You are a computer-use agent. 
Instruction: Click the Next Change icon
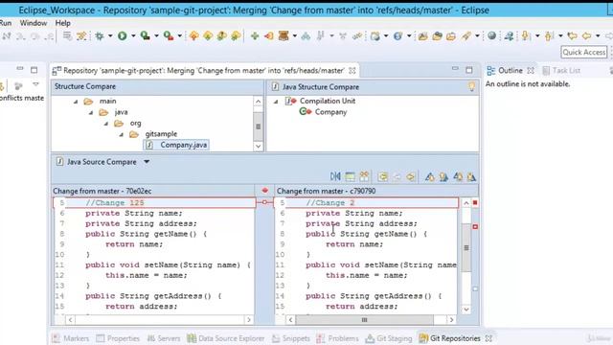point(458,176)
